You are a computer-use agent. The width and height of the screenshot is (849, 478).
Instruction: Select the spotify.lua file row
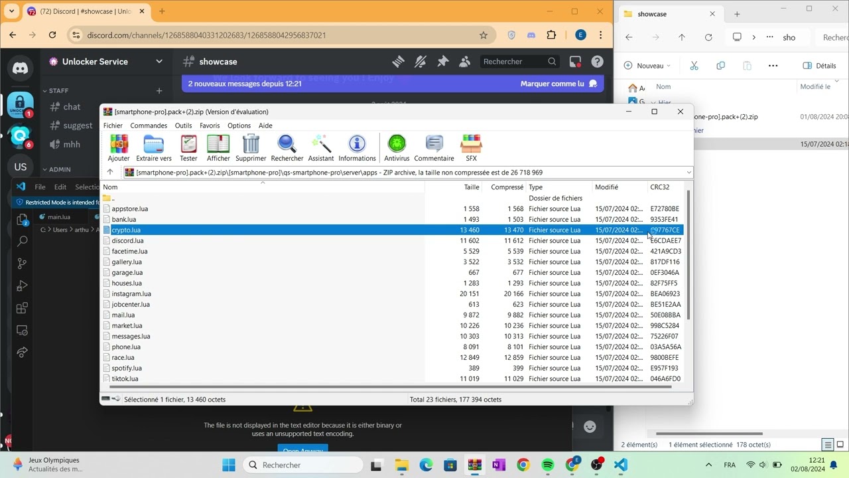(x=392, y=368)
